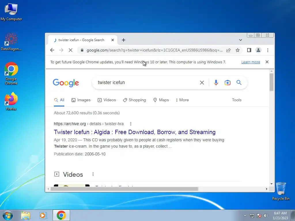Switch to the Videos tab
Image resolution: width=295 pixels, height=221 pixels.
(x=107, y=100)
